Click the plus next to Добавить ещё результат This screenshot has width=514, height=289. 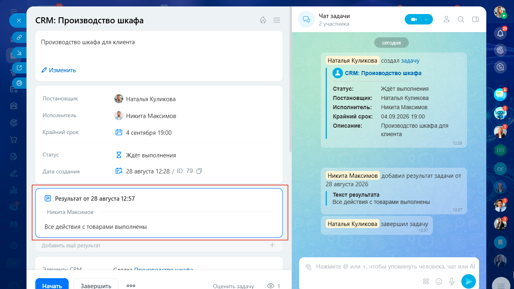[272, 245]
